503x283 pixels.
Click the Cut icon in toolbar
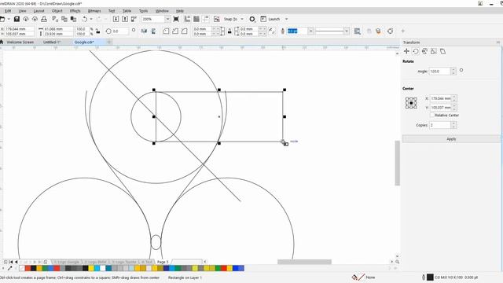click(x=55, y=19)
